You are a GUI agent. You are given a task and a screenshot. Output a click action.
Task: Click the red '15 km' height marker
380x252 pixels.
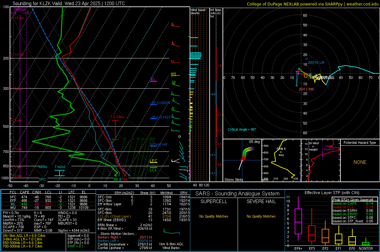(x=19, y=18)
